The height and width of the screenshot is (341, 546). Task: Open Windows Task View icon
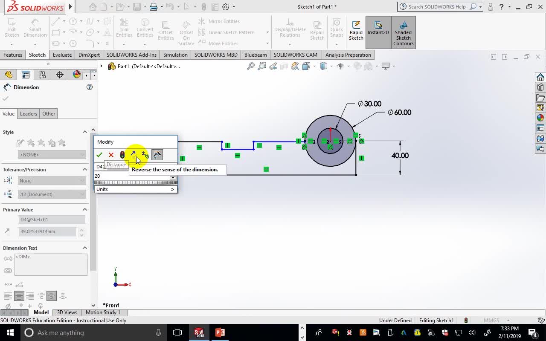(x=177, y=332)
